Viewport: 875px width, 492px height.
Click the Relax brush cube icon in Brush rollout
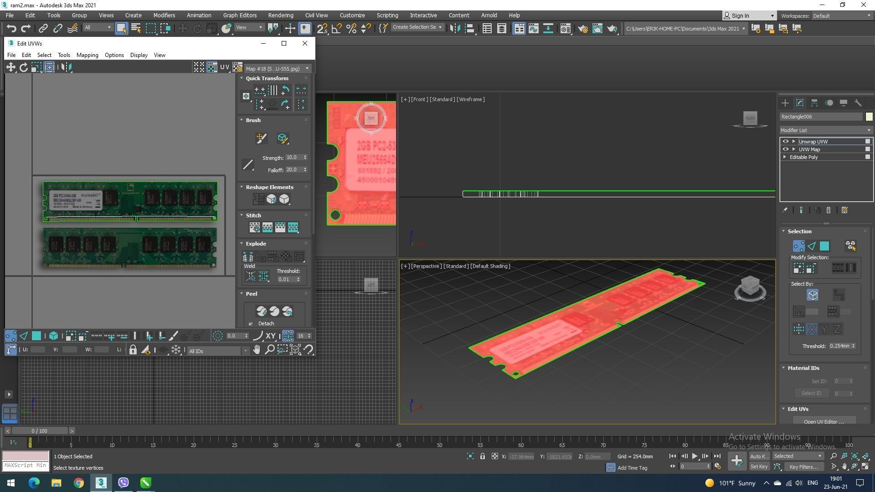click(283, 138)
